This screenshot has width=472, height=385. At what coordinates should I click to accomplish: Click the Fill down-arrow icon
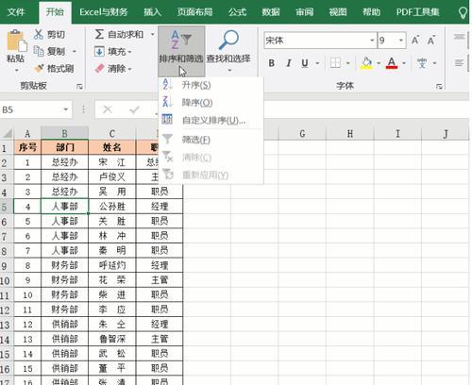click(x=99, y=51)
